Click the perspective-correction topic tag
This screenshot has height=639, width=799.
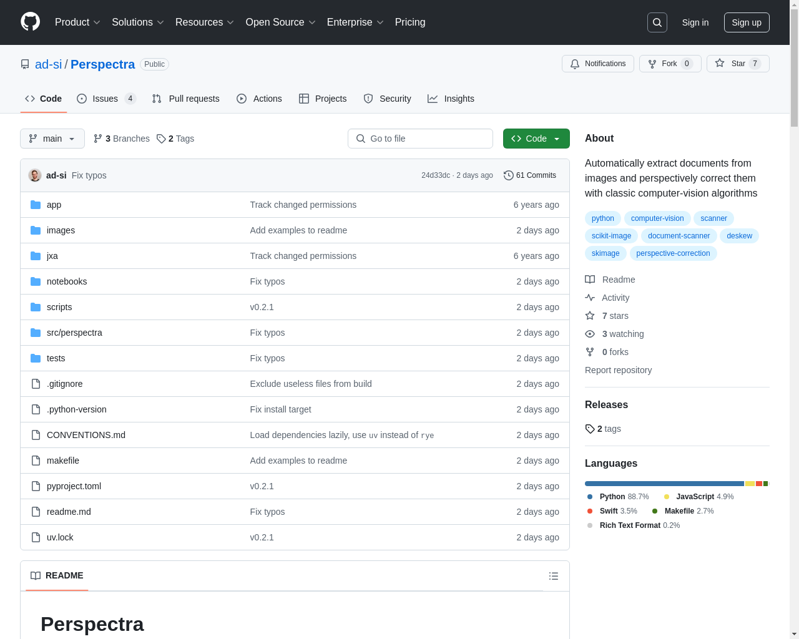click(x=673, y=253)
